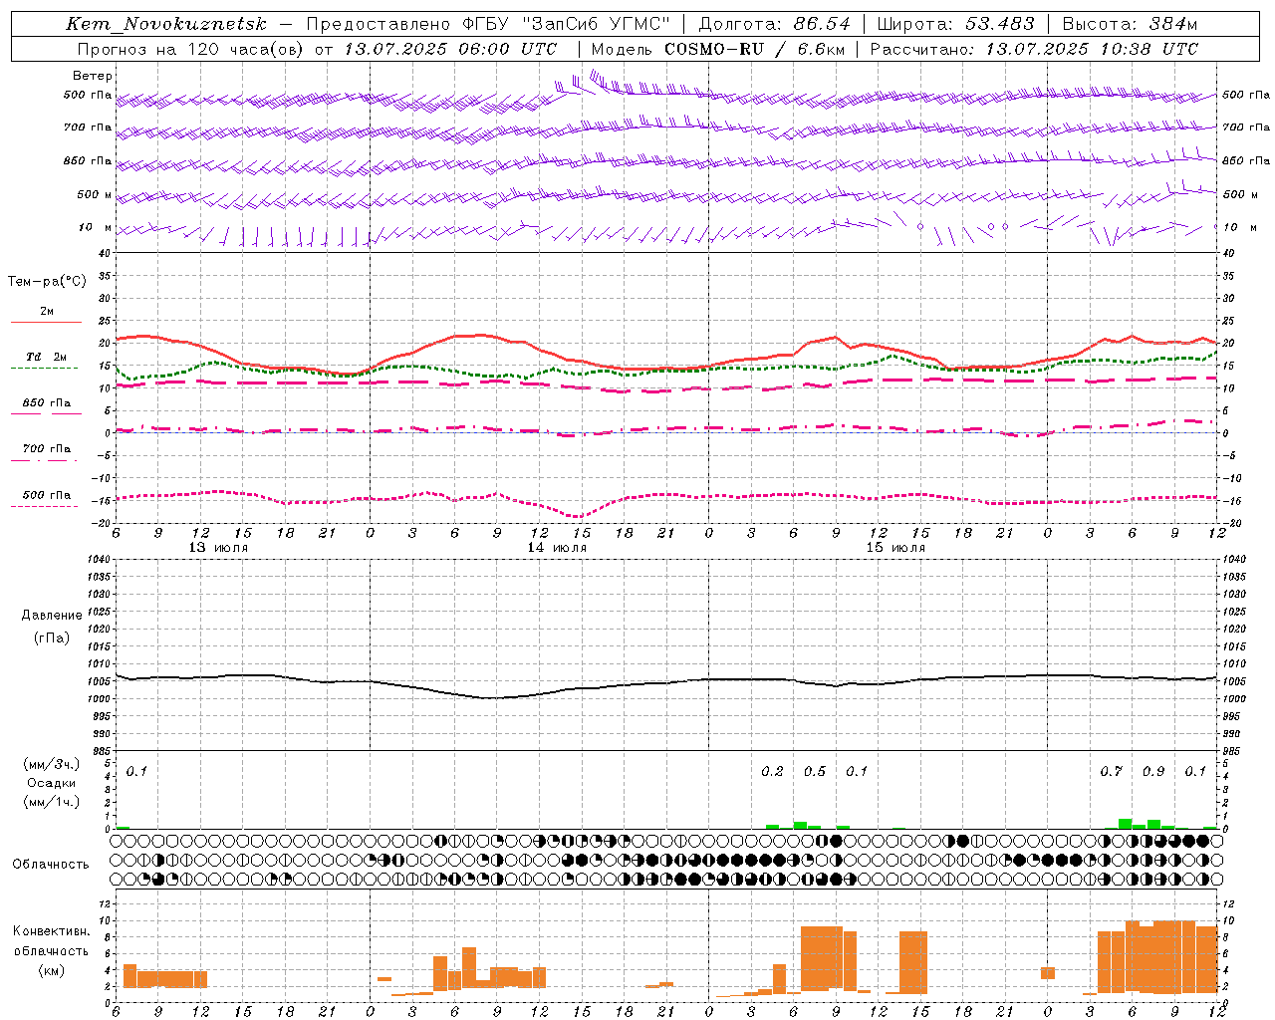Screen dimensions: 1275x1020
Task: Click the (гПа) unit label under Давление
Action: (x=52, y=638)
